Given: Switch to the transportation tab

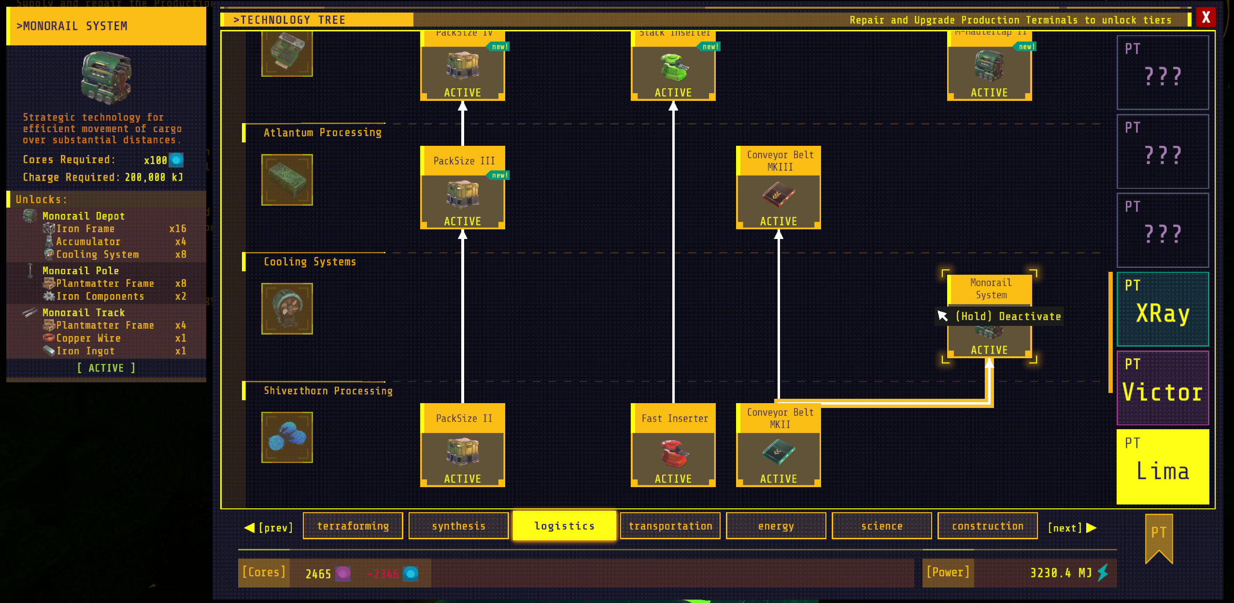Looking at the screenshot, I should click(x=670, y=525).
